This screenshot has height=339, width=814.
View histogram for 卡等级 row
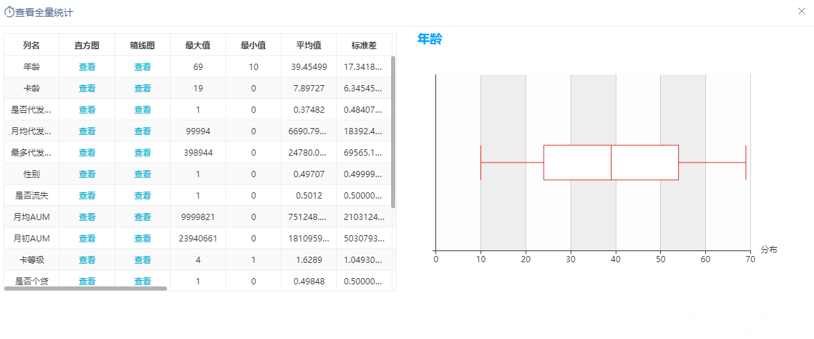tap(87, 259)
